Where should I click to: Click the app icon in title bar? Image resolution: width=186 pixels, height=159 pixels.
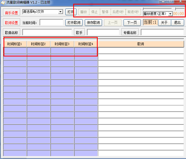3,2
